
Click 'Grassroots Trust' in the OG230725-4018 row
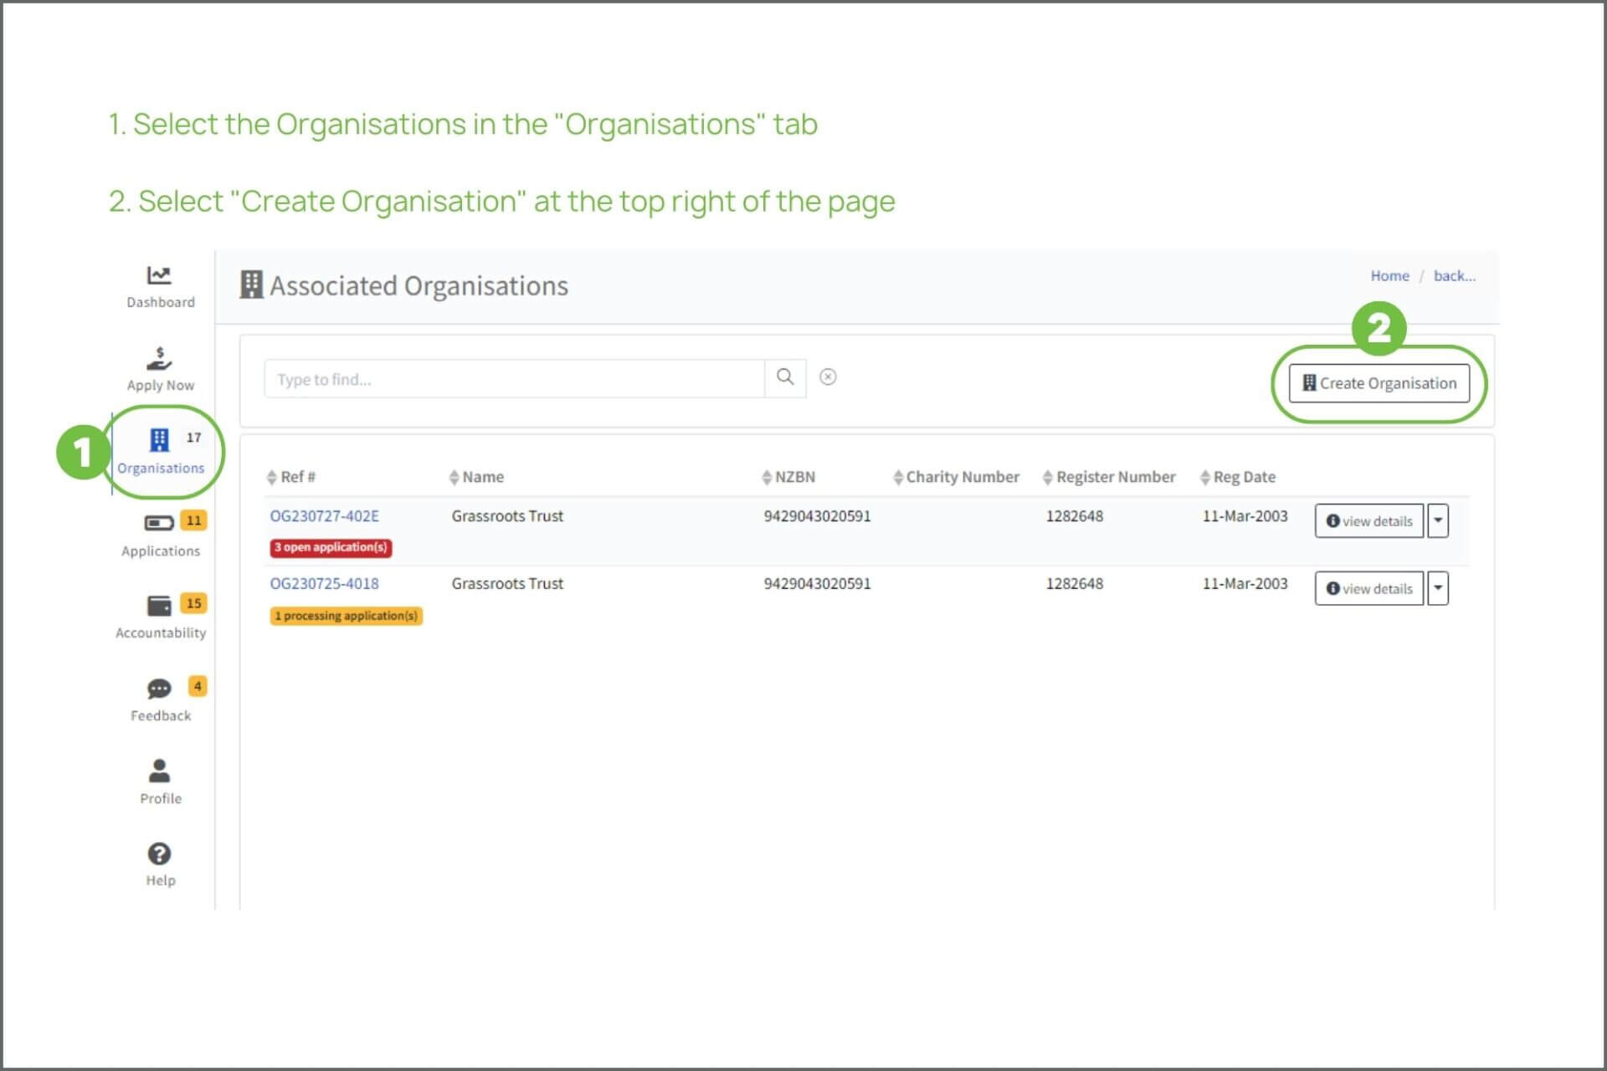pos(507,584)
